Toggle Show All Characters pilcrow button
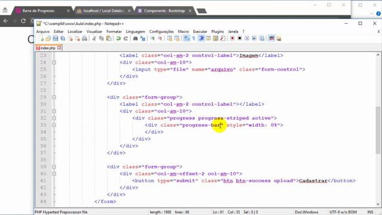The height and width of the screenshot is (215, 382). (193, 38)
